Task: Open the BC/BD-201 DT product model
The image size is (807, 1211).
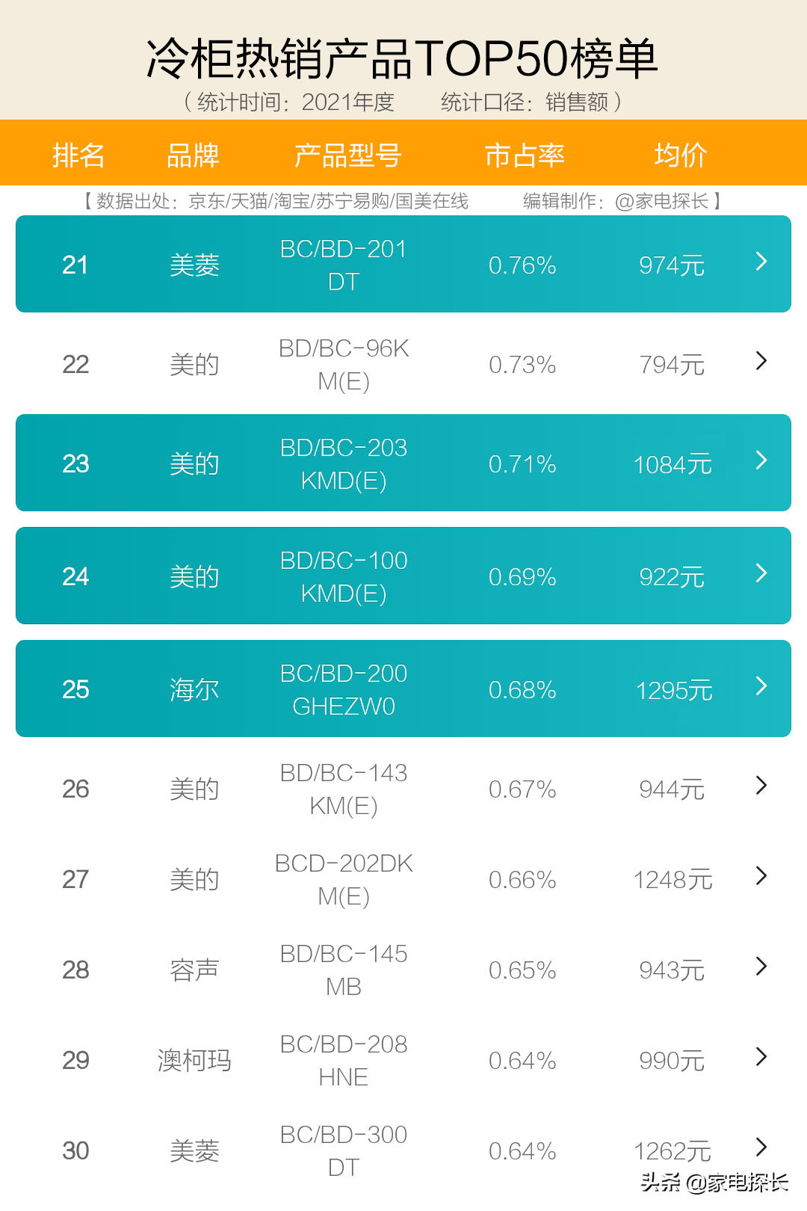Action: 344,265
